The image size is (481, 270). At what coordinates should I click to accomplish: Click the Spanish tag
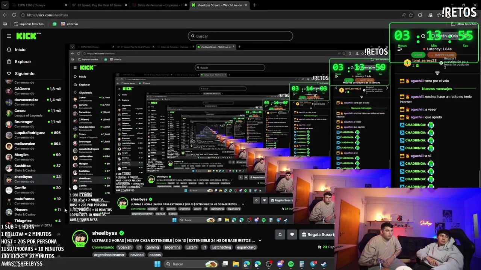click(x=125, y=247)
